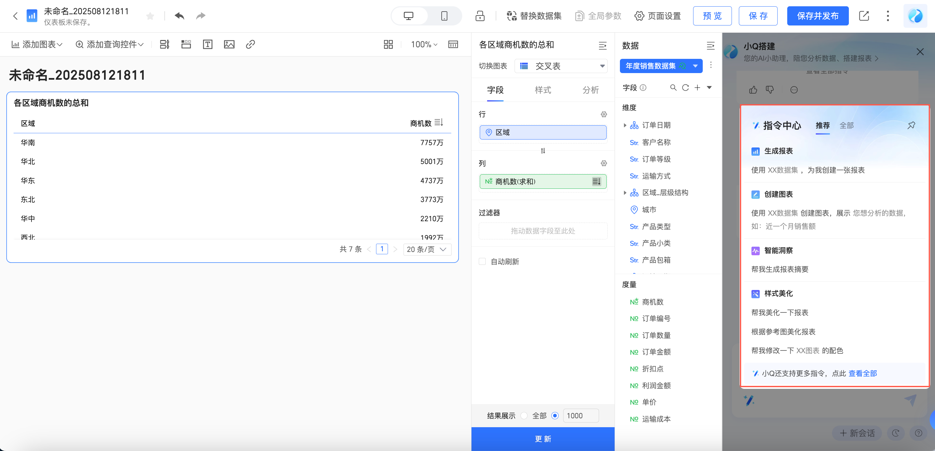
Task: Click the result limit 1000 input field
Action: point(580,416)
